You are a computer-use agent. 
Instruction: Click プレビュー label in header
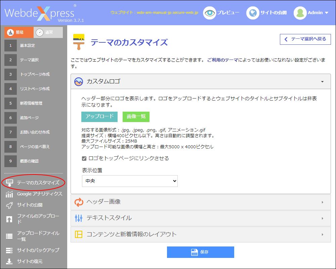(x=228, y=13)
